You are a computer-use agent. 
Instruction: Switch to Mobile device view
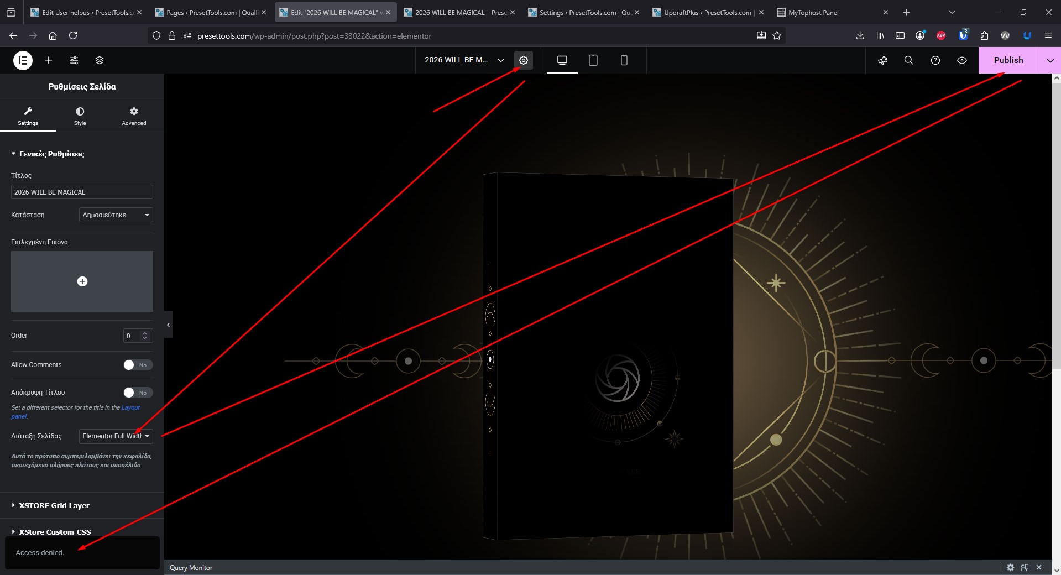624,60
